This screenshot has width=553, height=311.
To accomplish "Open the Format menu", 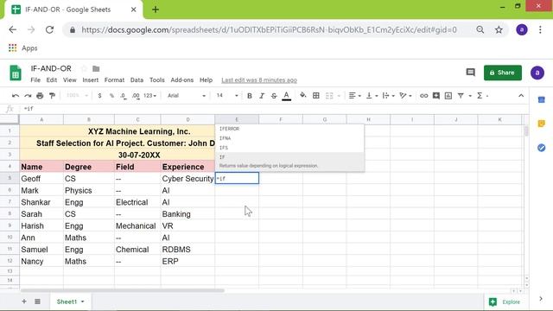I will point(114,80).
